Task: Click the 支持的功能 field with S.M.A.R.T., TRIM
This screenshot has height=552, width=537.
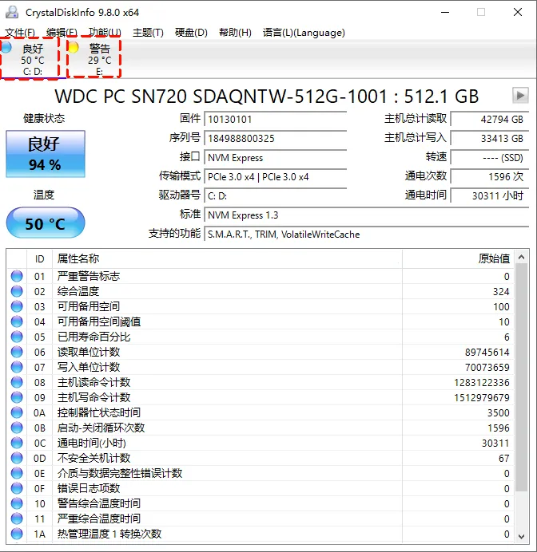Action: (367, 234)
